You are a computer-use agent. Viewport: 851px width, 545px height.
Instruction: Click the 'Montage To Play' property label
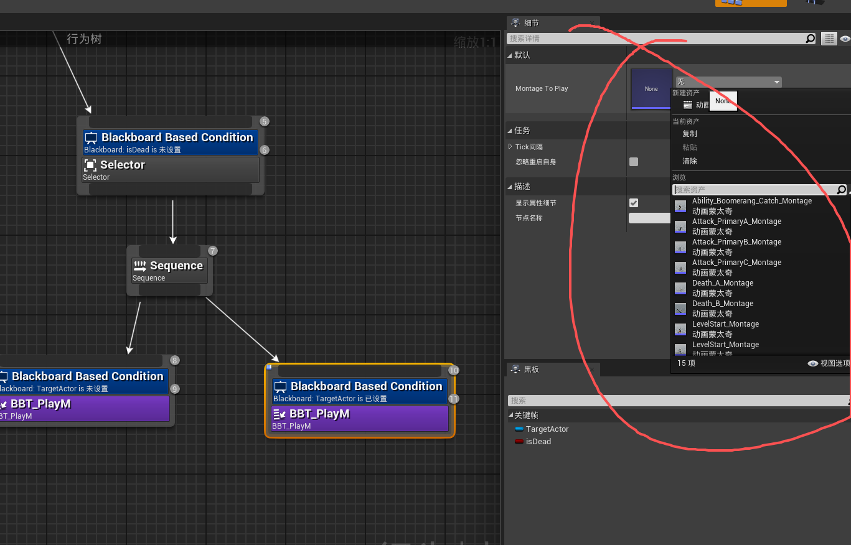(542, 88)
